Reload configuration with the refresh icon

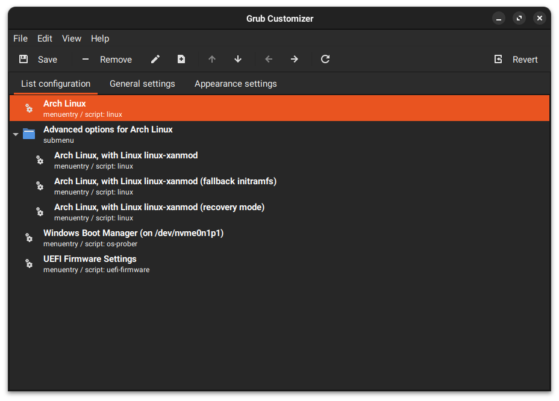pos(325,59)
